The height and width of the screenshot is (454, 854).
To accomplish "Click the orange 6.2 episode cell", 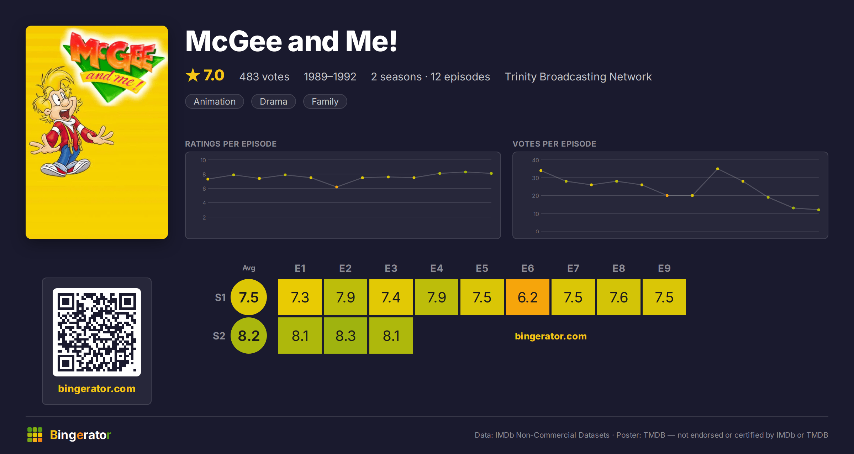I will coord(528,297).
